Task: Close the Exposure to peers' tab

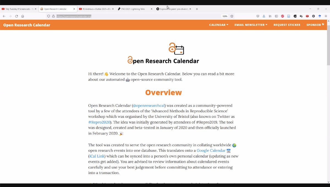Action: (190, 9)
